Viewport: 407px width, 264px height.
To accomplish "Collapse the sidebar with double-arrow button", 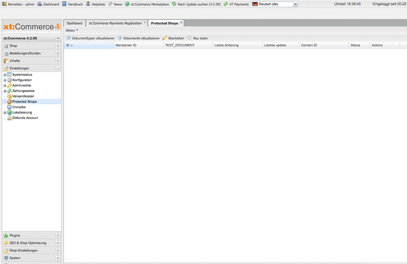I will click(58, 38).
